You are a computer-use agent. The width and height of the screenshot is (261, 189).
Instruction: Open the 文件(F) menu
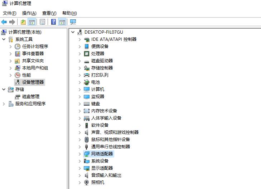click(10, 13)
